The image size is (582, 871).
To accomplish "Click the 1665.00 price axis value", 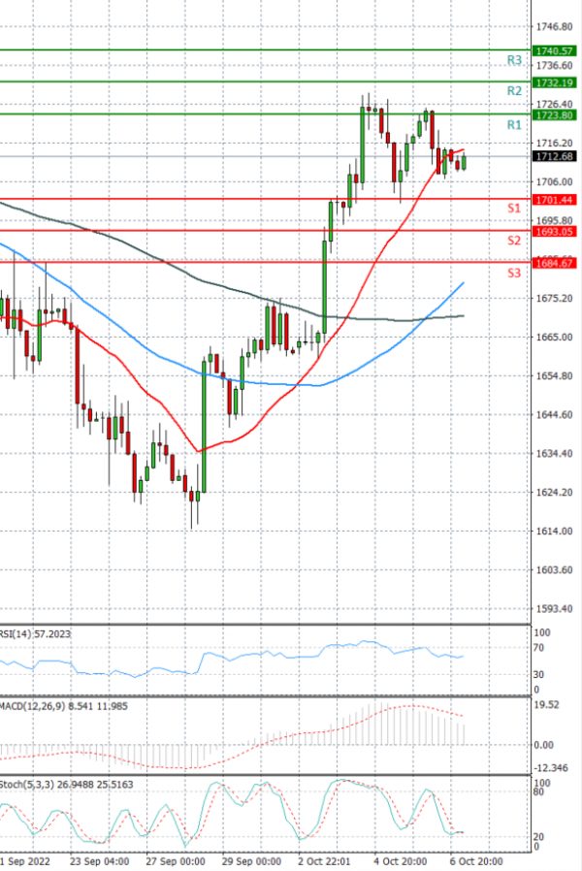I will (x=554, y=338).
